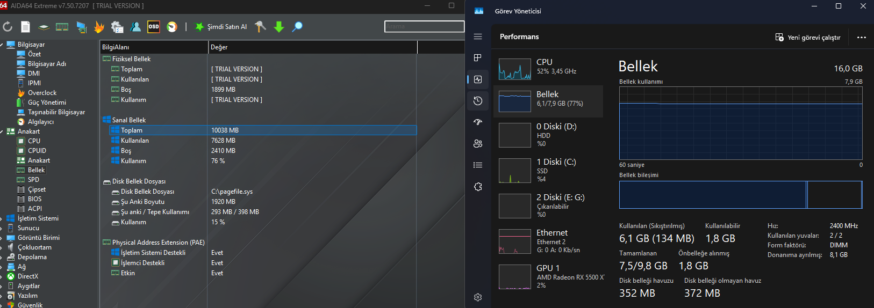Image resolution: width=874 pixels, height=308 pixels.
Task: Select the Ethernet performance entry
Action: tap(548, 241)
